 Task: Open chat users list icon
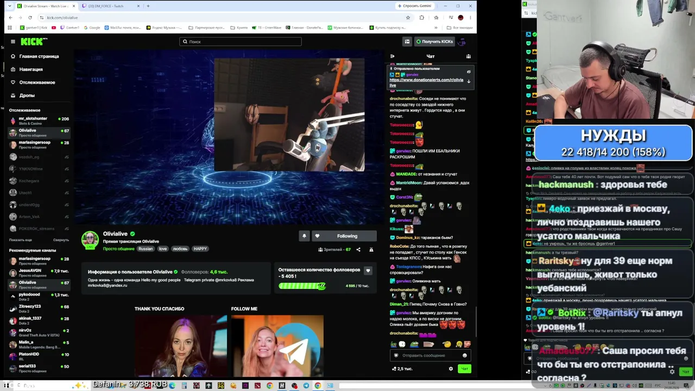coord(469,56)
